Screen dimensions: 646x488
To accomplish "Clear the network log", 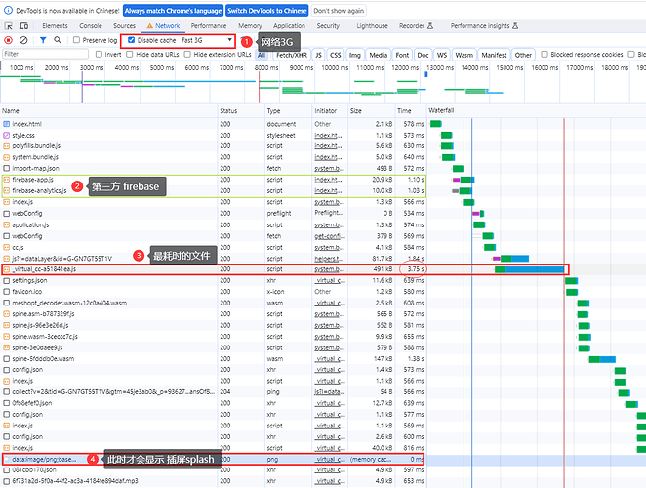I will (x=23, y=40).
